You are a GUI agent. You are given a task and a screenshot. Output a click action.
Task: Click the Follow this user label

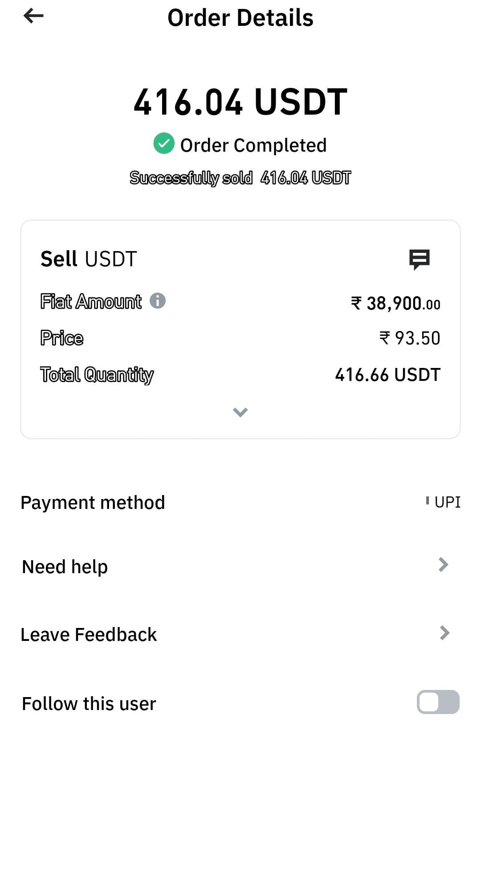coord(89,704)
